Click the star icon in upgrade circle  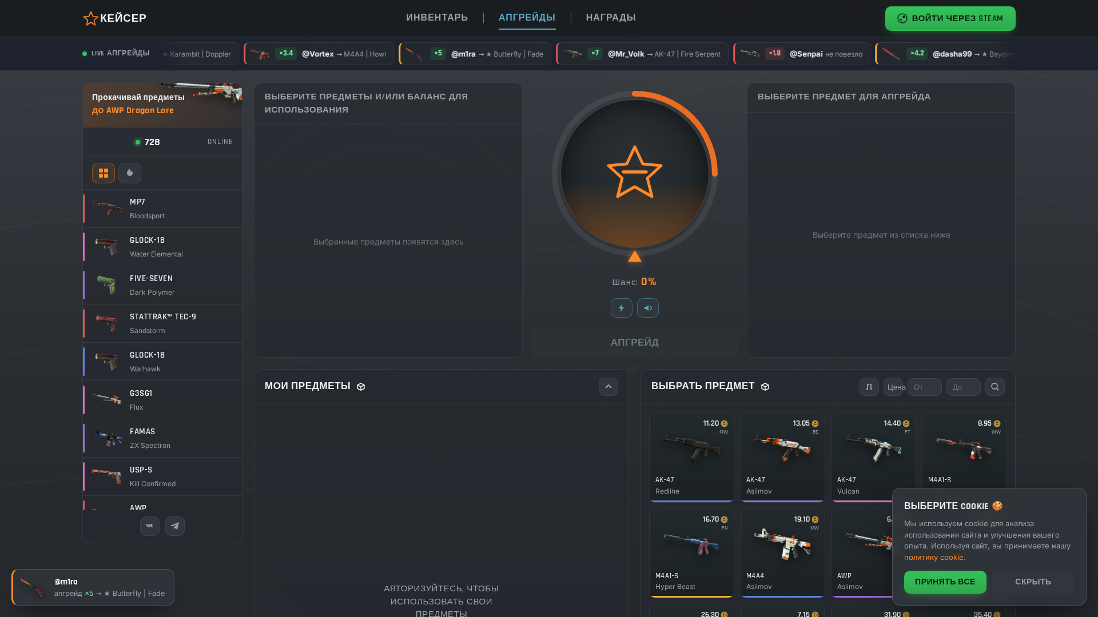(x=635, y=172)
